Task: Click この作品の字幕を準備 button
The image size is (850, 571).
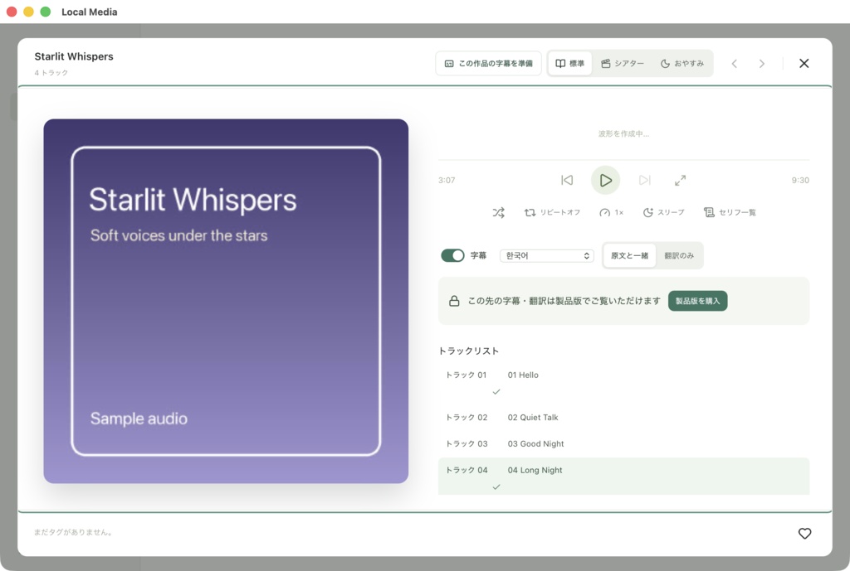Action: [x=488, y=63]
